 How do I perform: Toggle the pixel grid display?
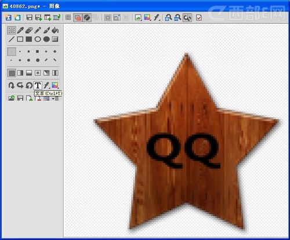pos(68,17)
